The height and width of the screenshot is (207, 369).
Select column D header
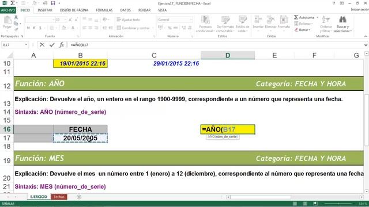[x=228, y=55]
